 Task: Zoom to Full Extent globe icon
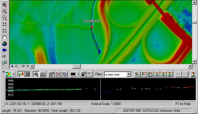pyautogui.click(x=5, y=44)
